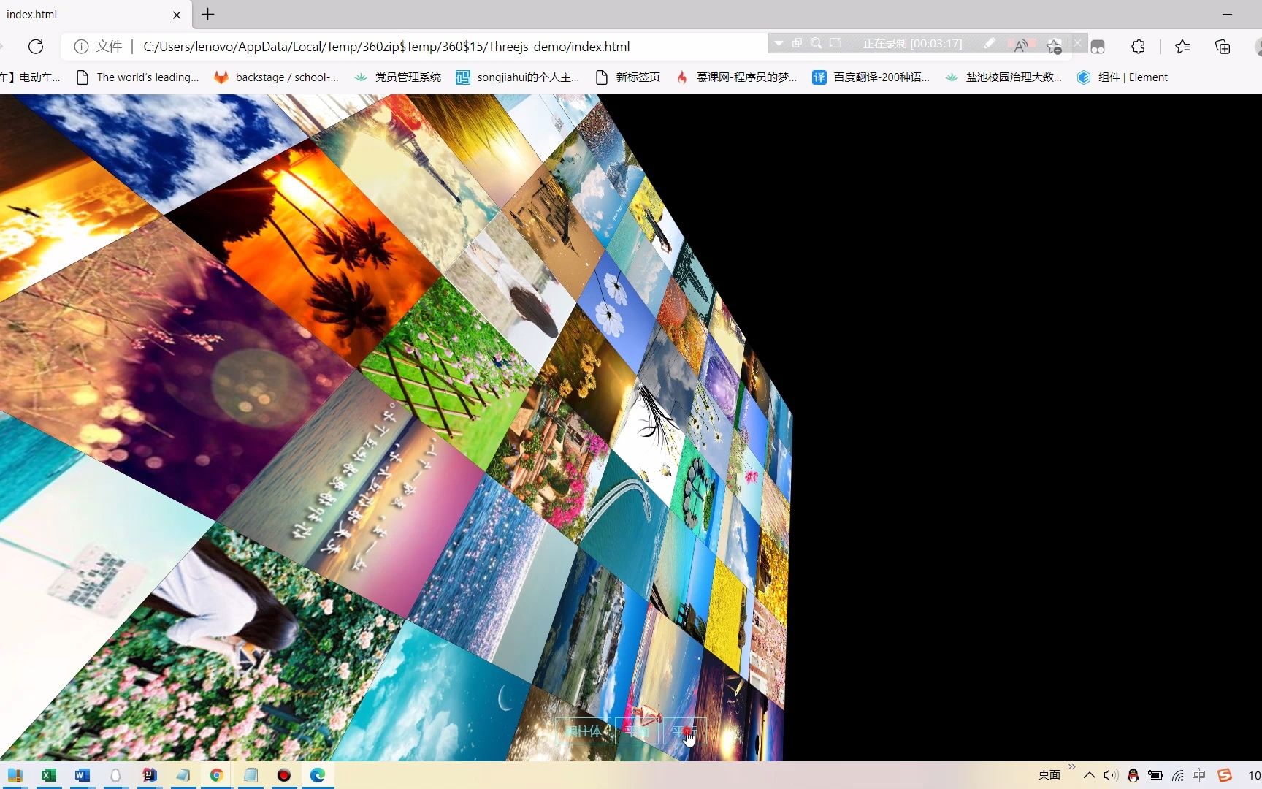Open IntelliJ IDEA from the taskbar
Screen dimensions: 1262x789
tap(150, 775)
